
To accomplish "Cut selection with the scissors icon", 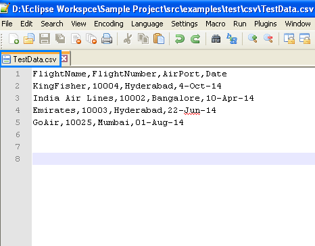I will coord(128,39).
